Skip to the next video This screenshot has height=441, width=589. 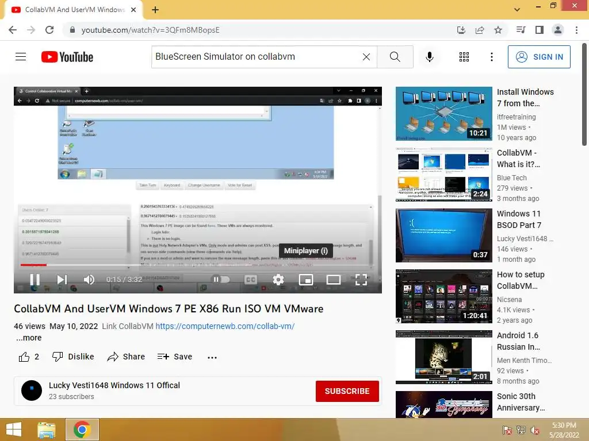pos(62,280)
